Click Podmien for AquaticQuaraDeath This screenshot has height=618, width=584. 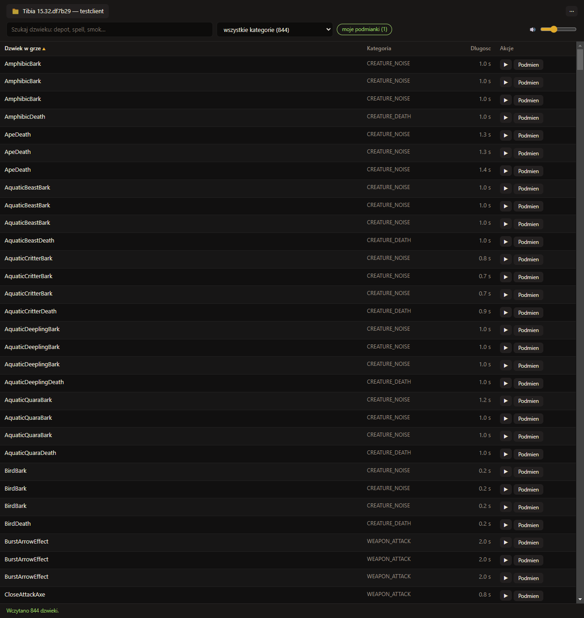point(528,454)
